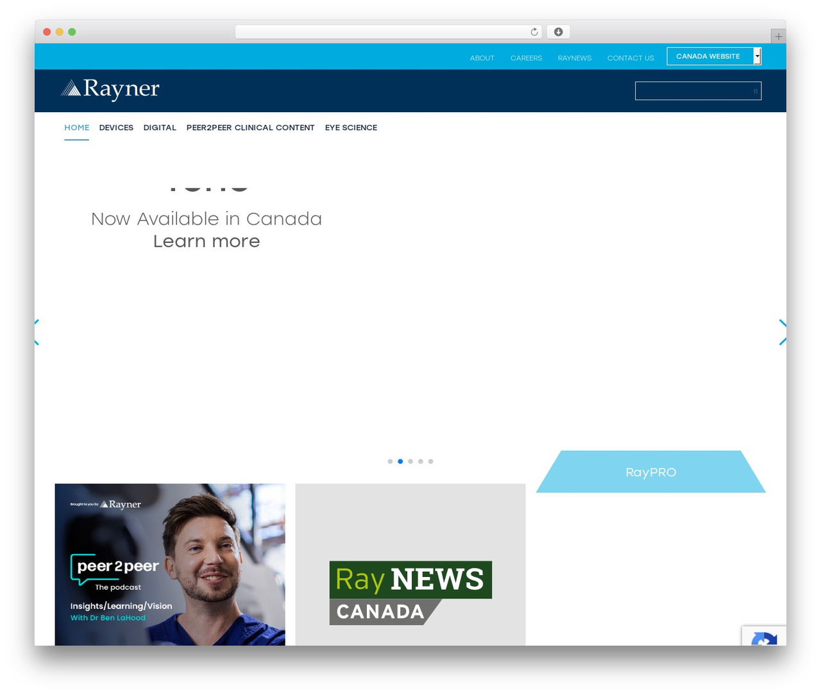Open the Digital menu
821x695 pixels.
point(160,128)
